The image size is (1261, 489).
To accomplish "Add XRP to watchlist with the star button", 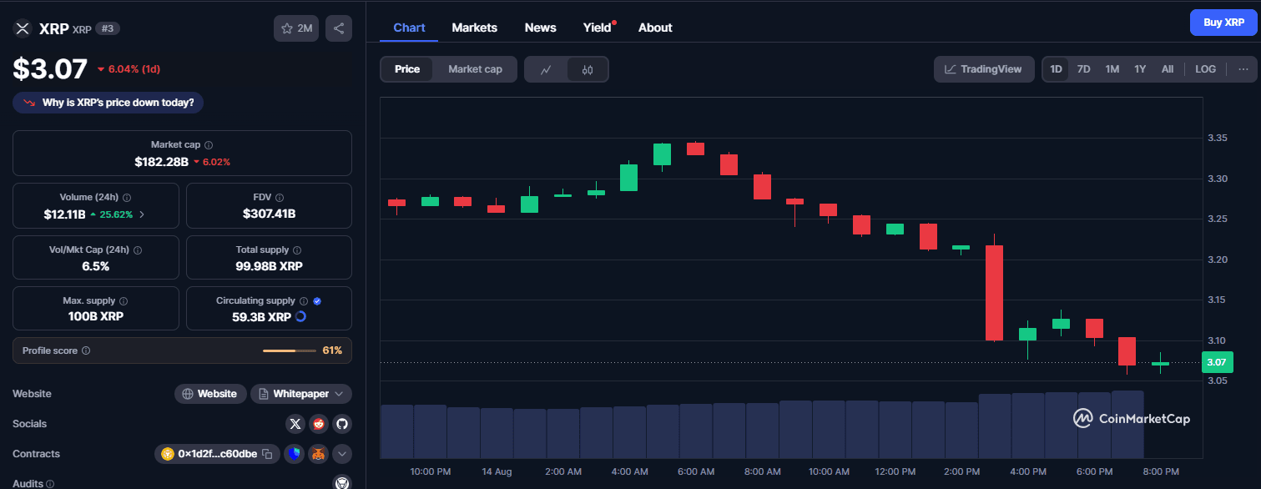I will tap(296, 28).
